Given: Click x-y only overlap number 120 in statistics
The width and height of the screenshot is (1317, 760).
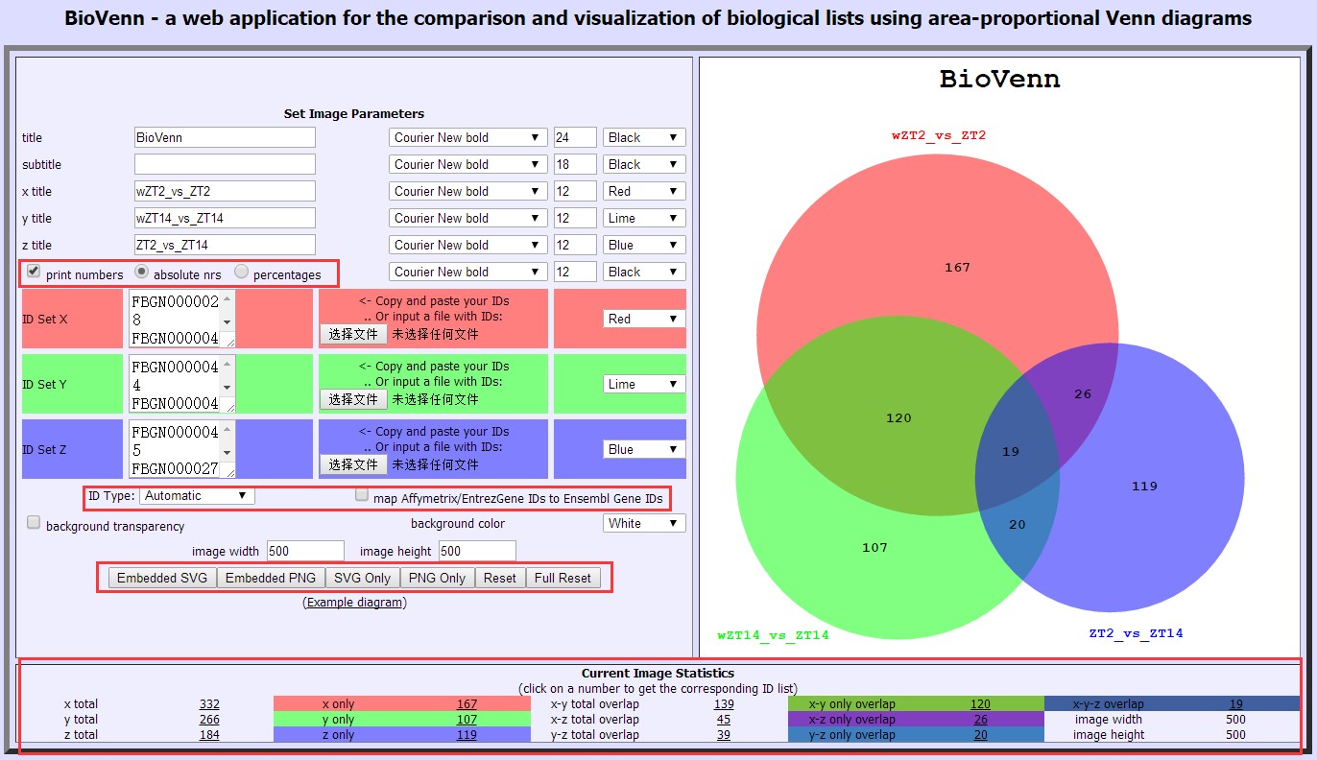Looking at the screenshot, I should 980,704.
